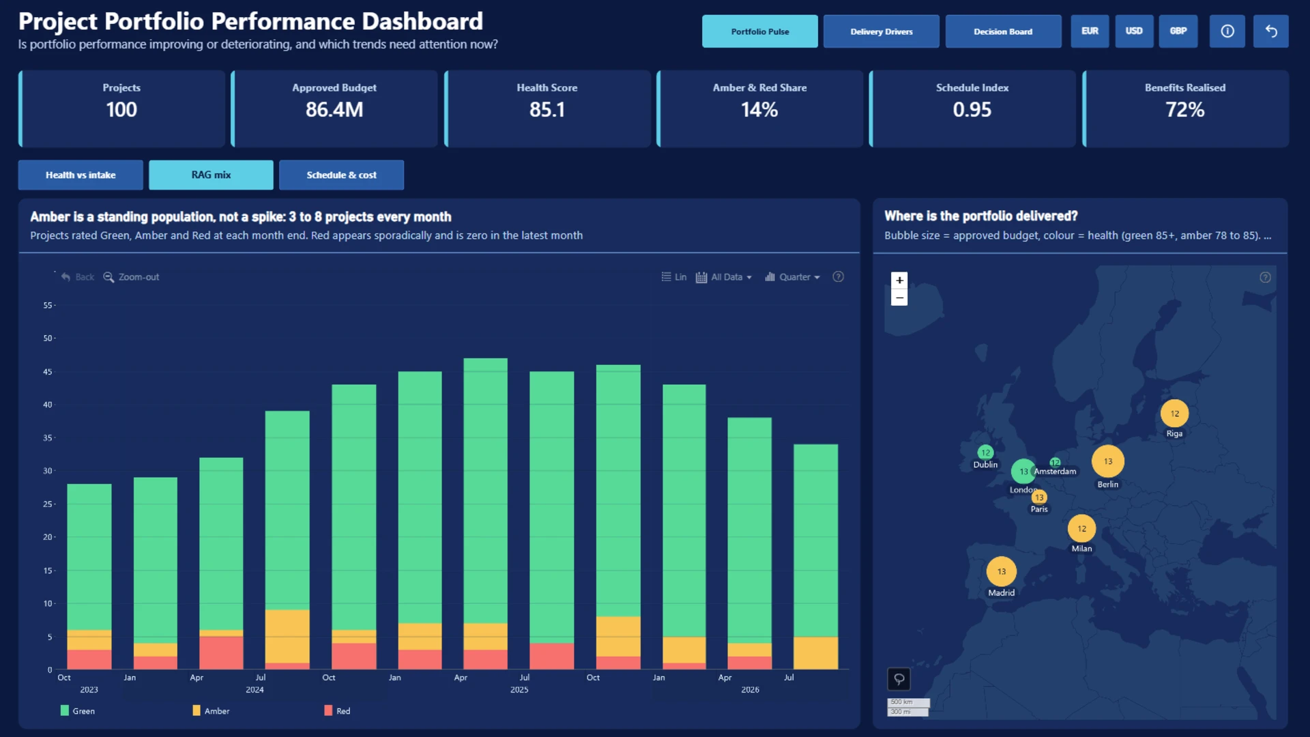Click the tallest green bar, Apr 2025
The width and height of the screenshot is (1310, 737).
click(485, 491)
